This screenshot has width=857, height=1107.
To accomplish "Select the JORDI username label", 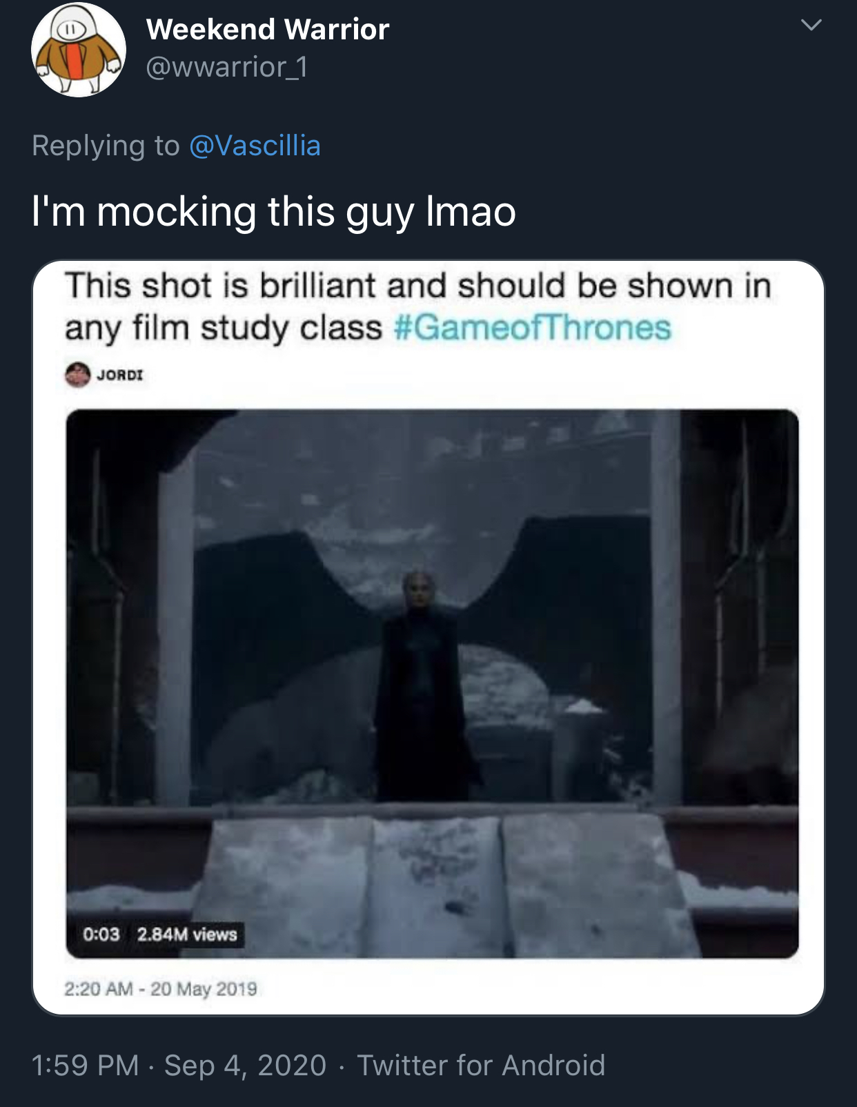I will pos(120,375).
